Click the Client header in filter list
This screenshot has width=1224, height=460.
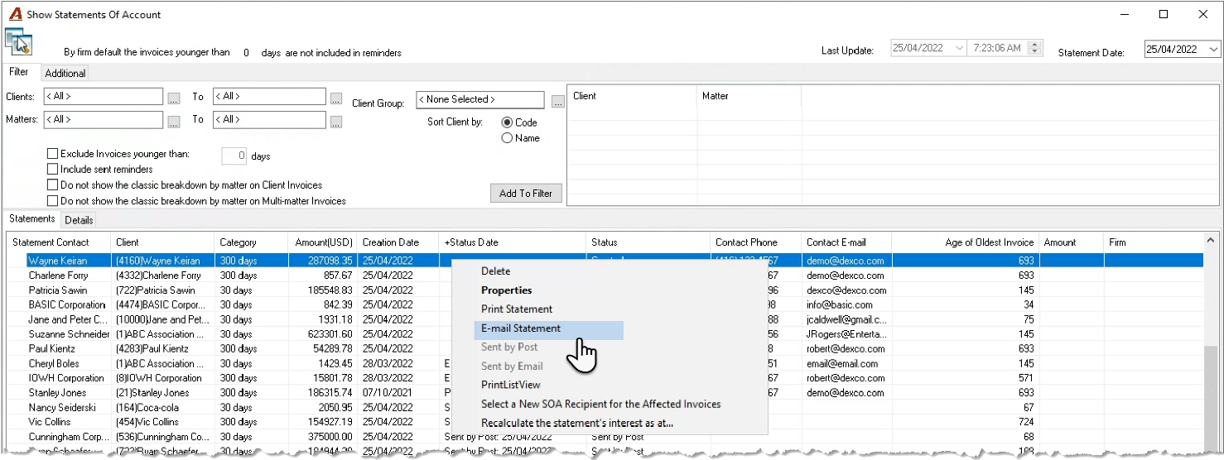point(633,96)
